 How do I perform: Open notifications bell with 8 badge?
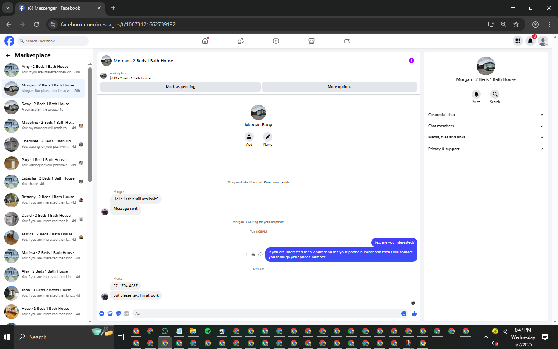pos(530,41)
